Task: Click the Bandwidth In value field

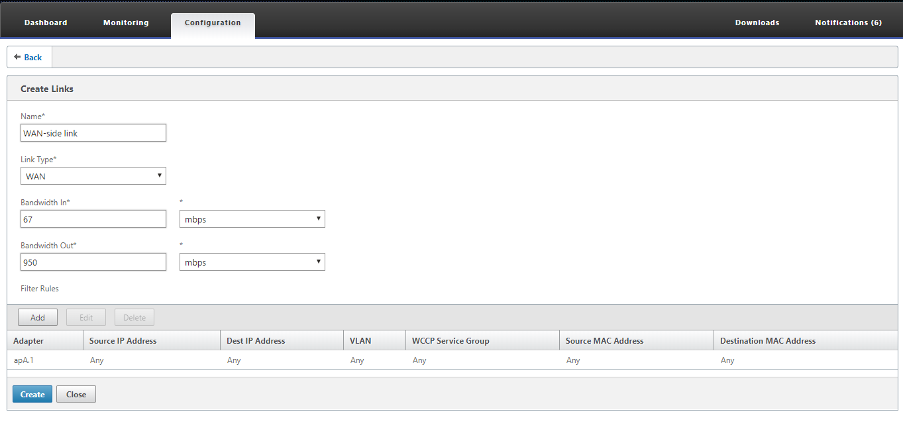Action: click(93, 219)
